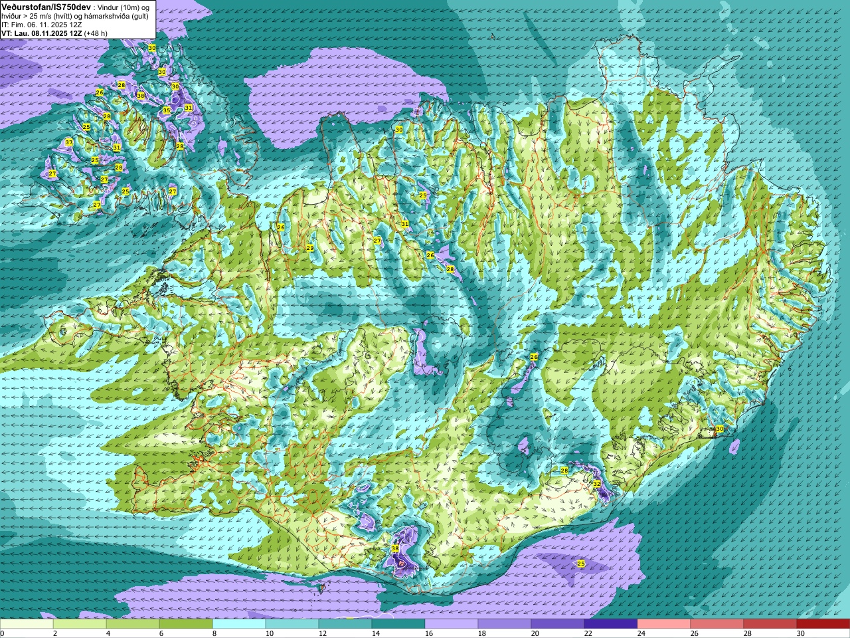Click the "(+48 h)" forecast offset text
850x638 pixels.
tap(96, 33)
